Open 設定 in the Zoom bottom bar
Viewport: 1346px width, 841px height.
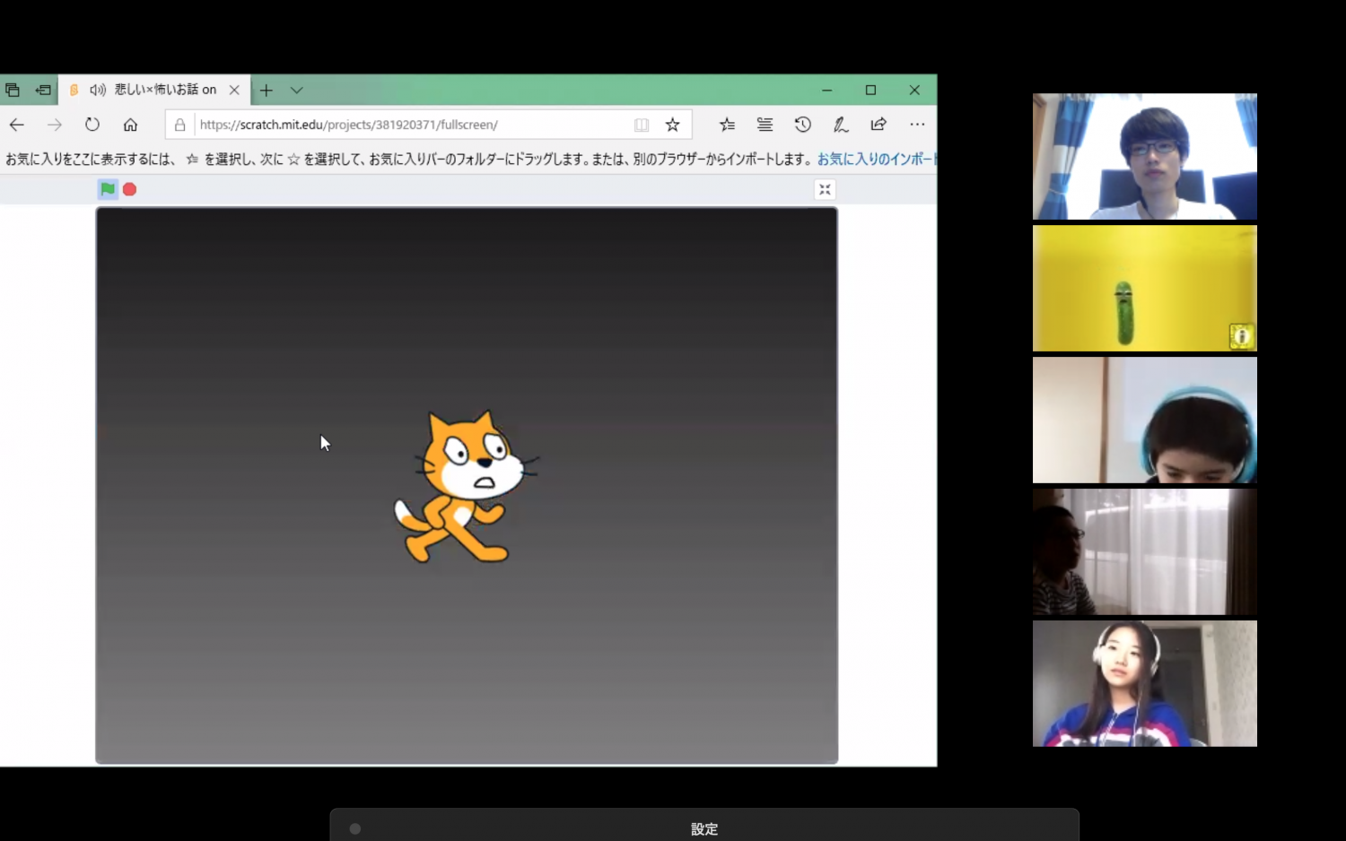pos(704,828)
